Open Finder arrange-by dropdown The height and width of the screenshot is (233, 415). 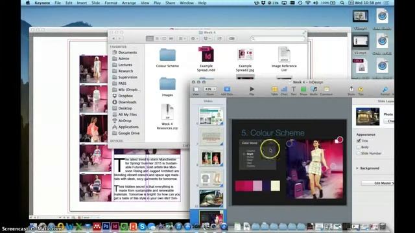[182, 39]
